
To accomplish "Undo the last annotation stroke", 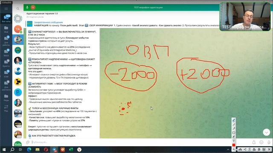I will pos(234,149).
